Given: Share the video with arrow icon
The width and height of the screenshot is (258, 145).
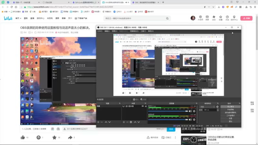Looking at the screenshot, I should coord(70,138).
